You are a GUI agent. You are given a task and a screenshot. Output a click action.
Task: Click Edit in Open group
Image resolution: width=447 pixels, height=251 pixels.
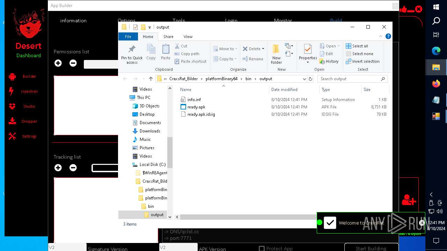coord(326,54)
